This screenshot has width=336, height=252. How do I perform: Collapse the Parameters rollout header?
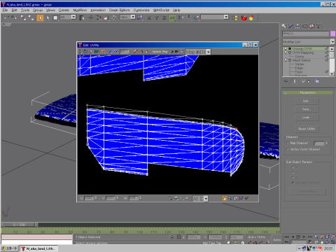tap(307, 92)
